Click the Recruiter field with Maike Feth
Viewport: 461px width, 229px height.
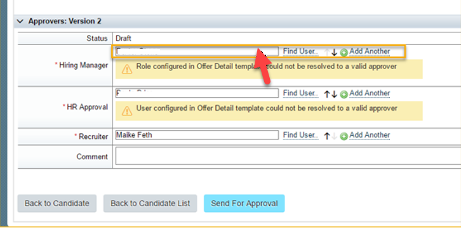click(197, 135)
